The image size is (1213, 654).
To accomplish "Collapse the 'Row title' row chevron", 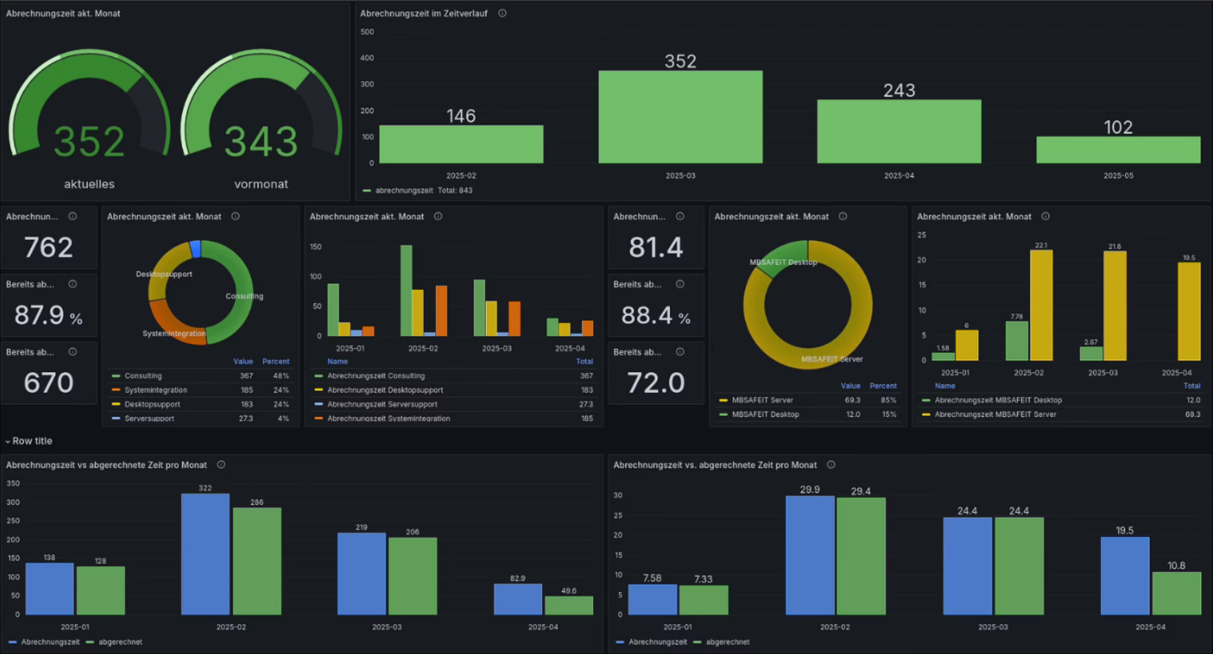I will pos(7,441).
